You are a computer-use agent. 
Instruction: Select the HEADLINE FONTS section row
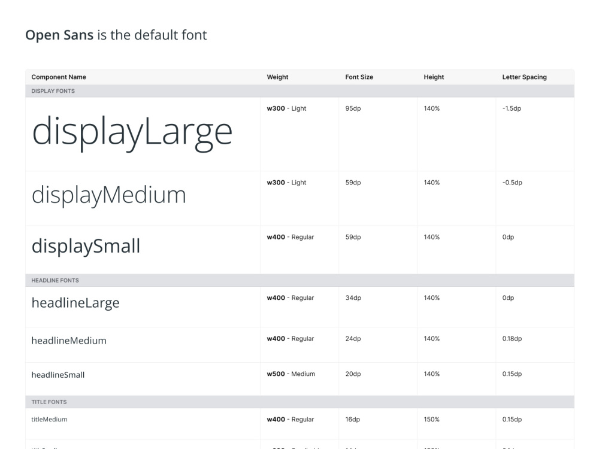click(x=300, y=280)
